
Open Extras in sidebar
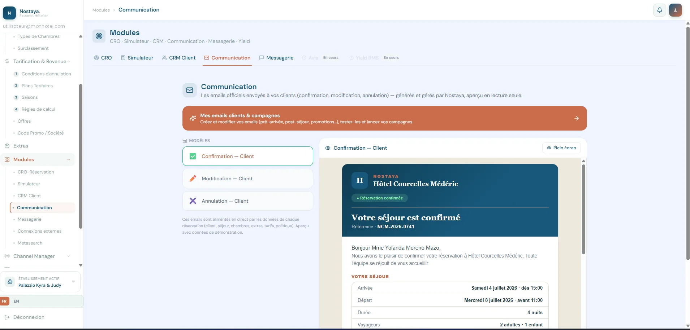pos(21,146)
